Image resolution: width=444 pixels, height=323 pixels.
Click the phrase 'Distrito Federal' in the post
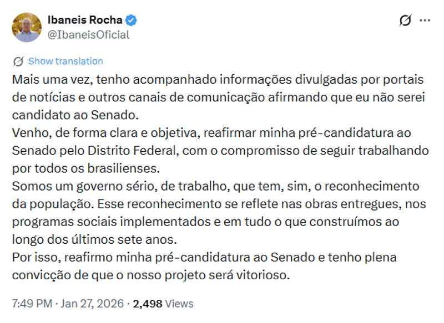(x=122, y=151)
